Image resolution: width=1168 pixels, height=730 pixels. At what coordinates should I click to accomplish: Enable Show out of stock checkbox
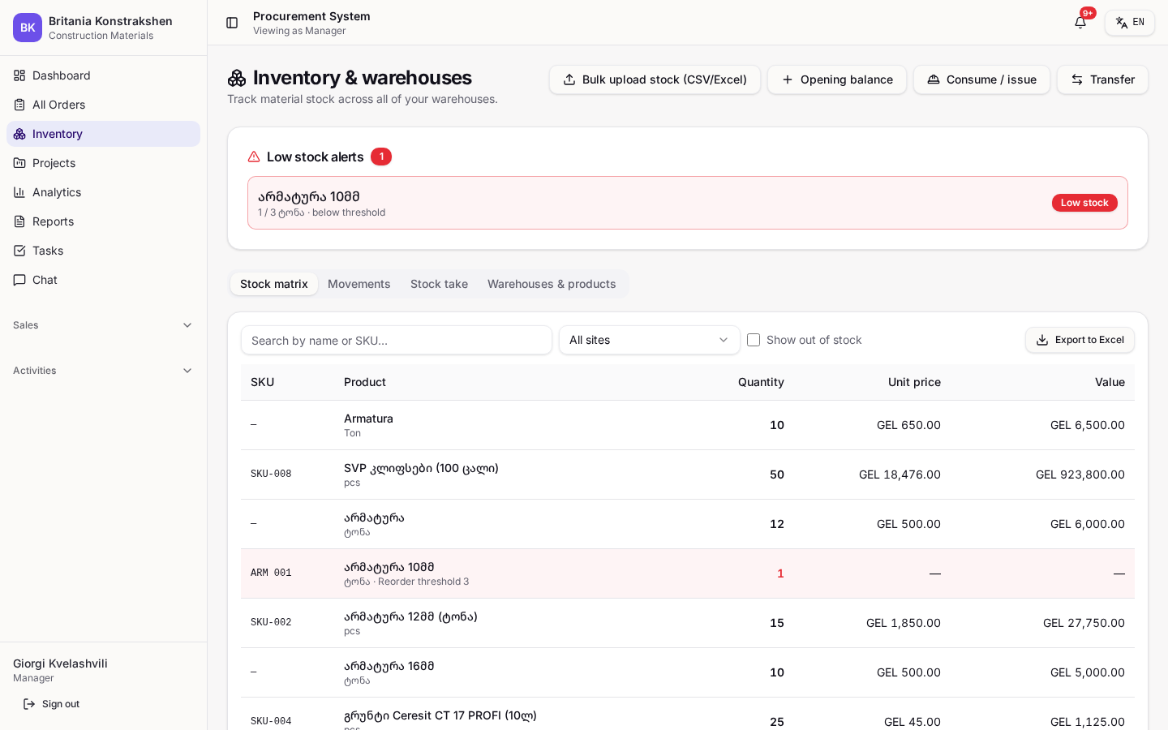754,340
